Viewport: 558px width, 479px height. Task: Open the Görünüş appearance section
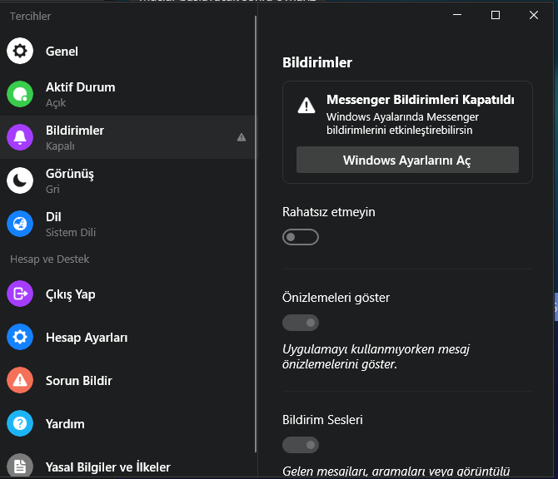click(x=127, y=180)
